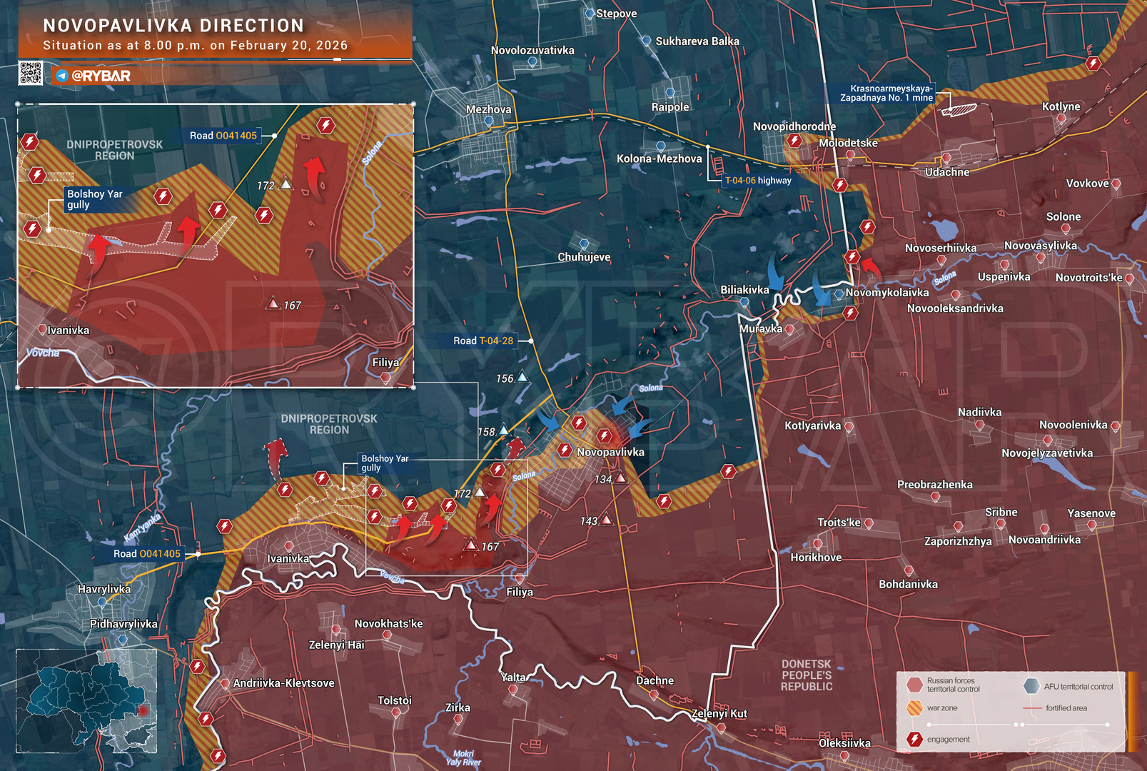Click the war zone legend swatch
This screenshot has height=771, width=1147.
pos(914,708)
